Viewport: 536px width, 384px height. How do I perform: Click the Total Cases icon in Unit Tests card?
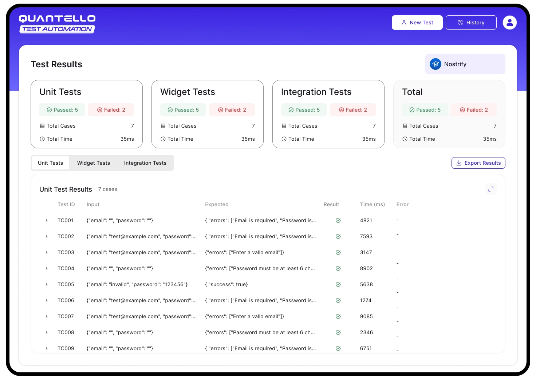[42, 126]
